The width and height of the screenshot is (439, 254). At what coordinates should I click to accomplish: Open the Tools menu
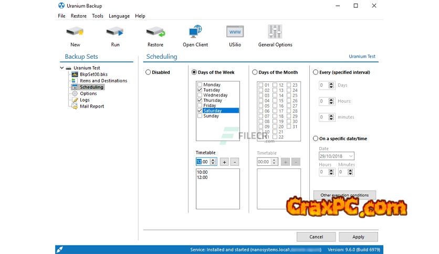(98, 16)
